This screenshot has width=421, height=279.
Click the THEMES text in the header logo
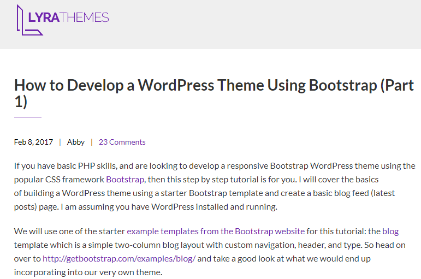(85, 17)
